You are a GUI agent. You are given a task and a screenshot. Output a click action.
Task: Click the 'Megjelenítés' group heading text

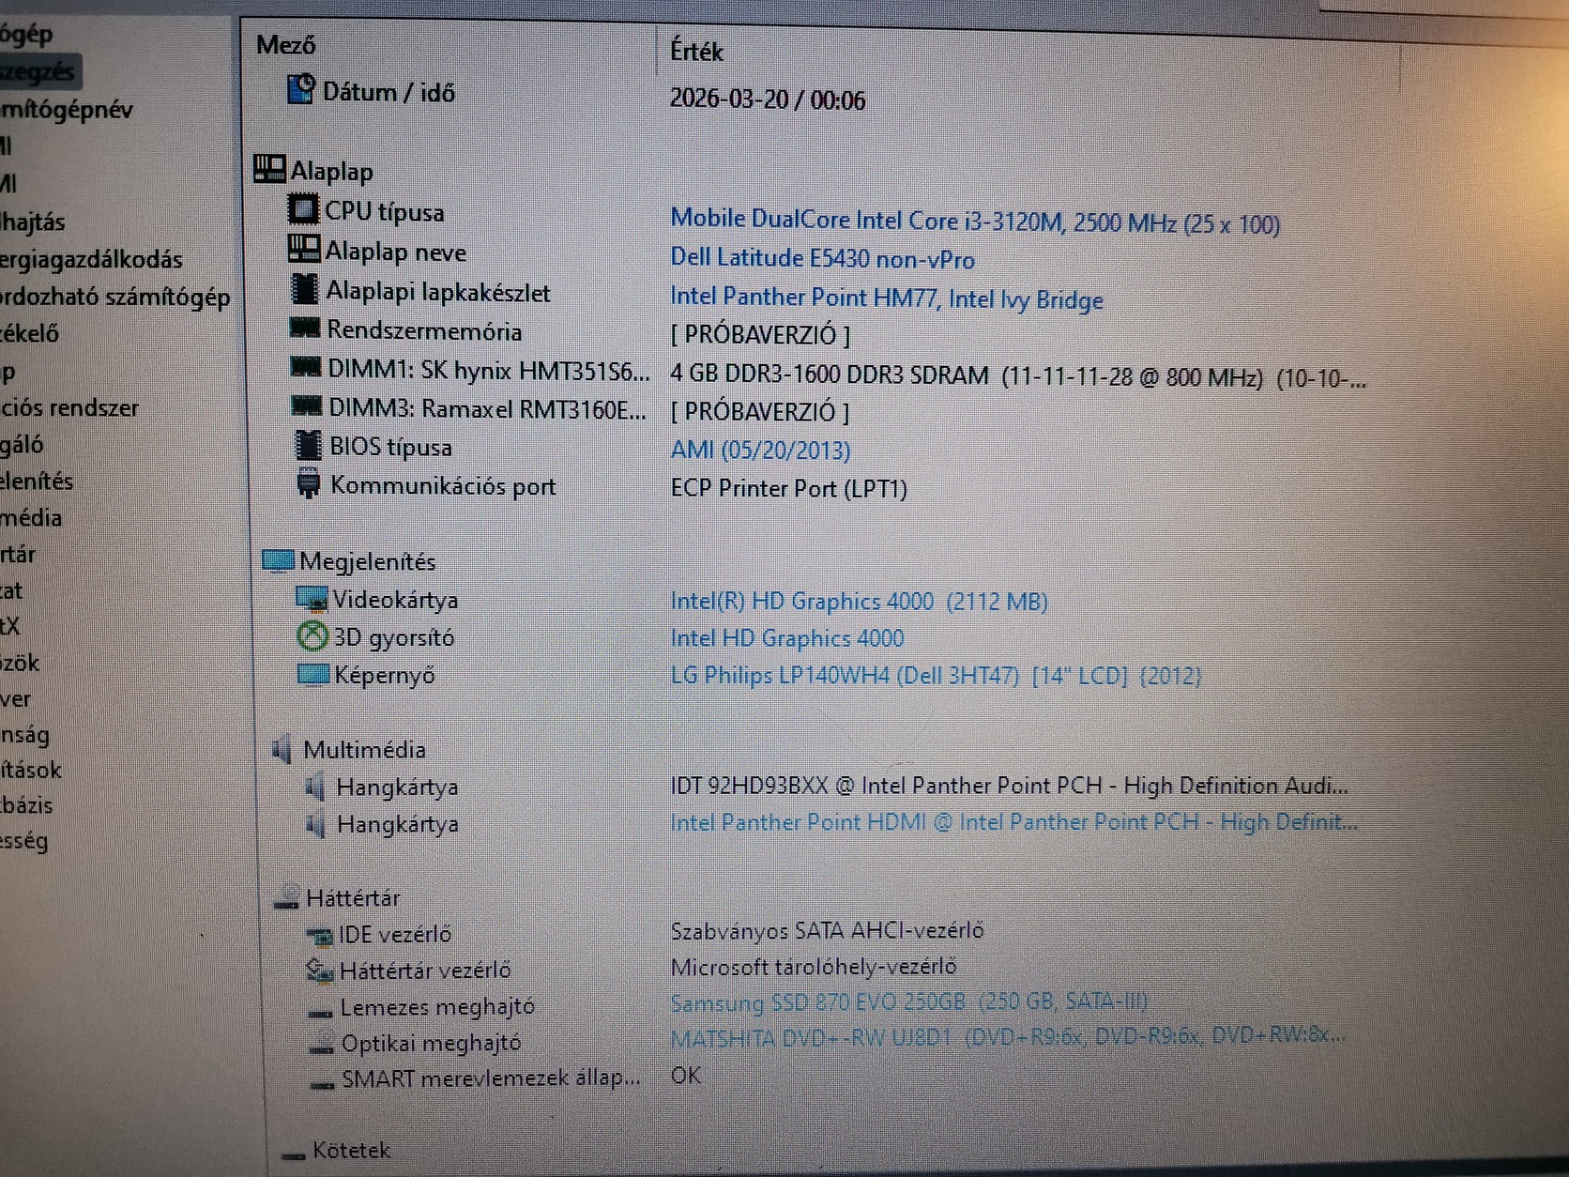click(x=368, y=561)
